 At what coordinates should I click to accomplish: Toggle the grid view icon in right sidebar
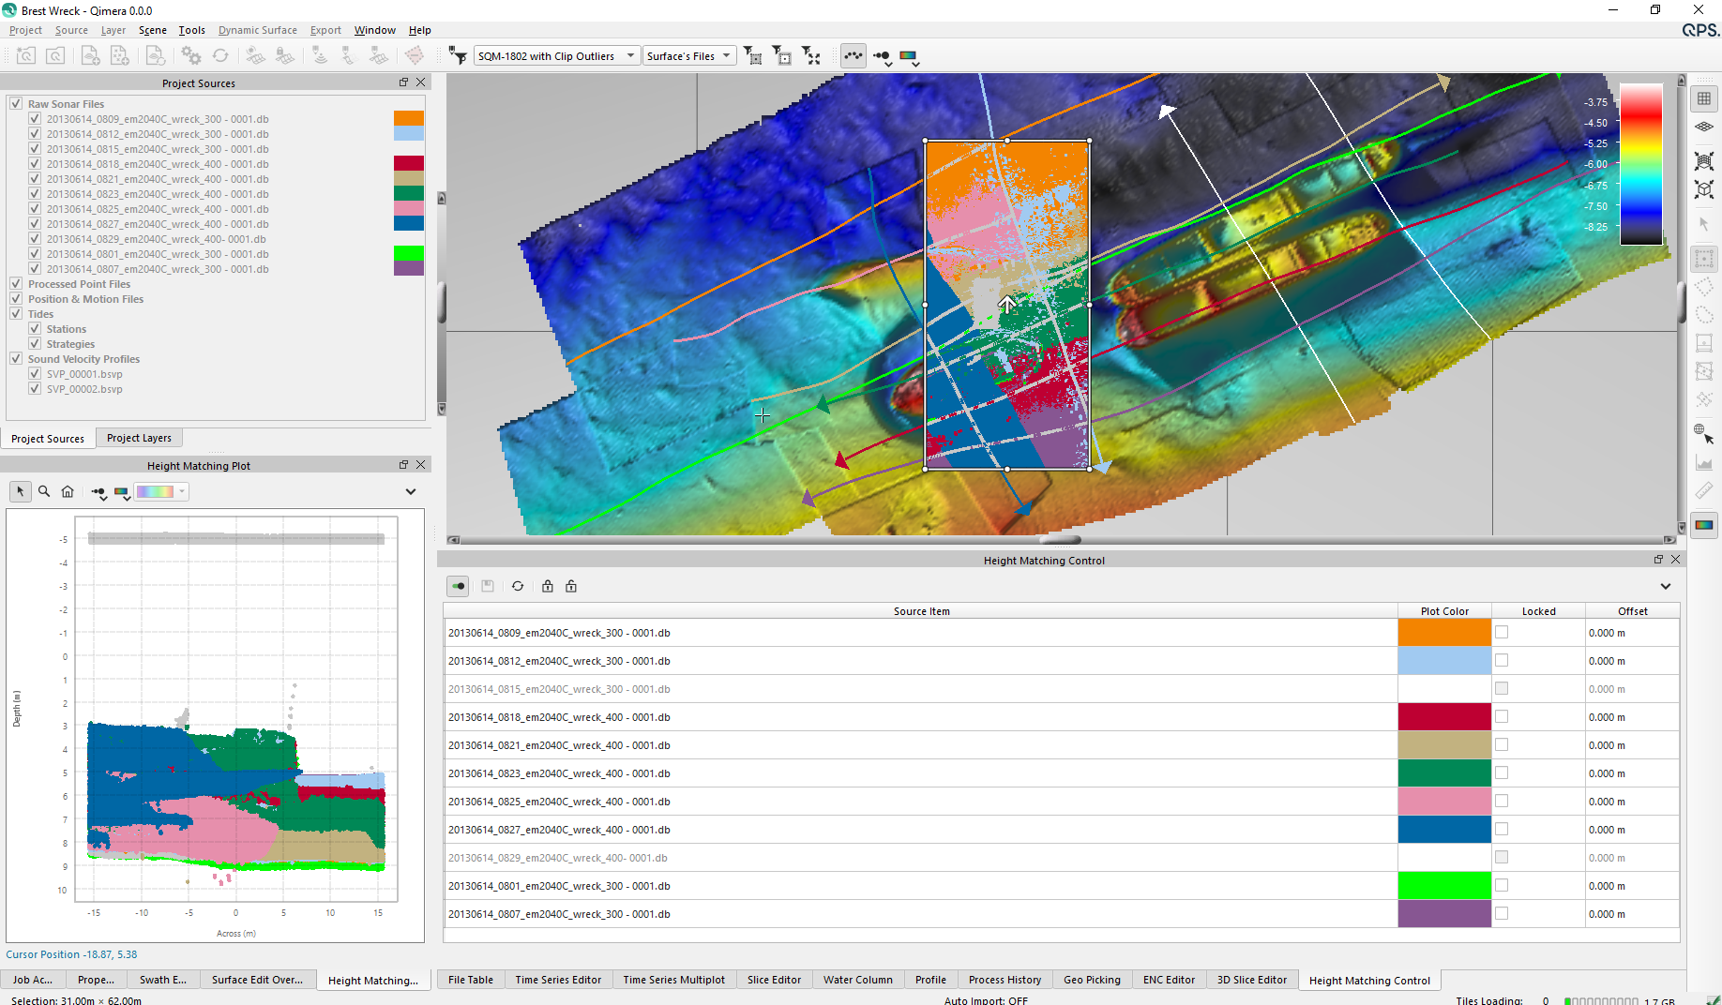click(1704, 98)
